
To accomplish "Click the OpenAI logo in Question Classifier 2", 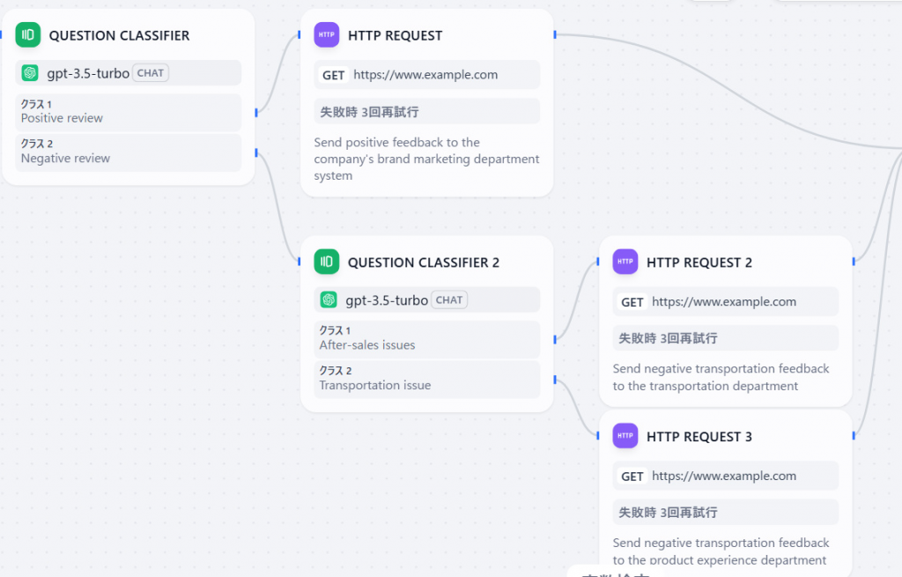I will [329, 300].
